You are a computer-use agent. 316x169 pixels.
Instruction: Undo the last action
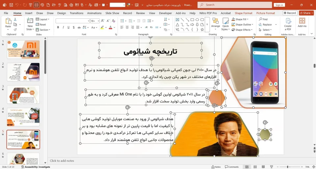tap(17, 5)
